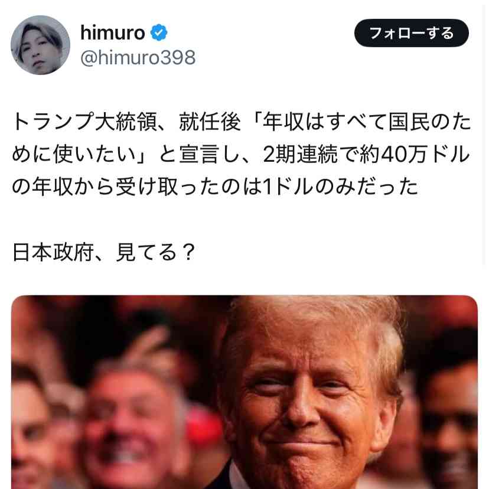The image size is (489, 489).
Task: Click the tweet line starting トランプ大統領
Action: (242, 122)
